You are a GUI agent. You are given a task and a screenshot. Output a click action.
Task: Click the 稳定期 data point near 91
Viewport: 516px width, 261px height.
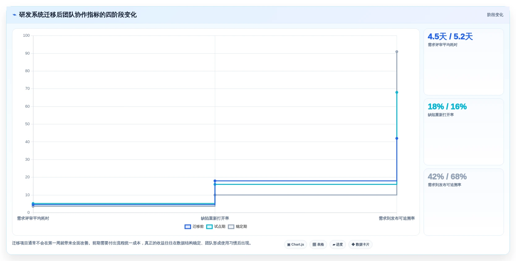pyautogui.click(x=397, y=52)
